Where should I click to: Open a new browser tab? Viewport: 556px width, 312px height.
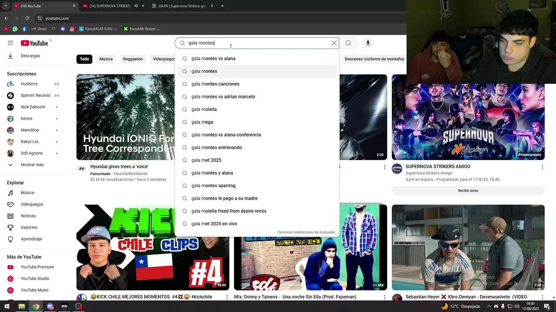tap(222, 6)
